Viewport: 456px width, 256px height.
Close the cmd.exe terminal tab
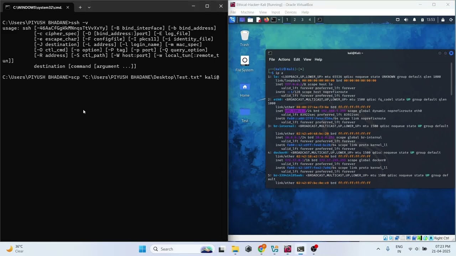pos(68,7)
